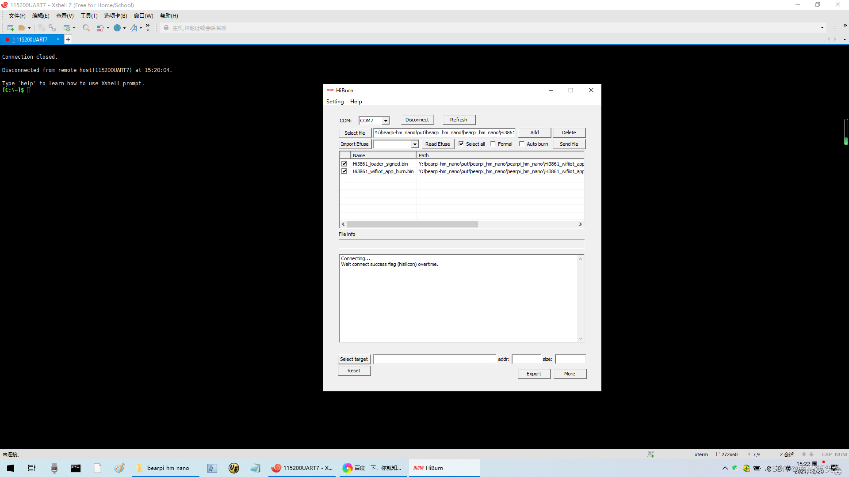Click the Color scheme swap icon
849x477 pixels.
100,28
